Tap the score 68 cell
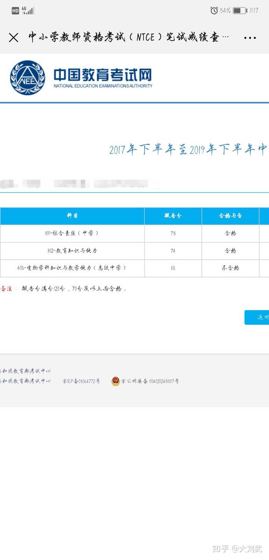Viewport: 269px width, 560px height. (173, 268)
